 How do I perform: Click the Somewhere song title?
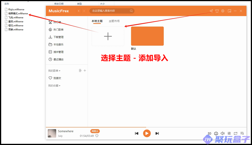coord(66,131)
